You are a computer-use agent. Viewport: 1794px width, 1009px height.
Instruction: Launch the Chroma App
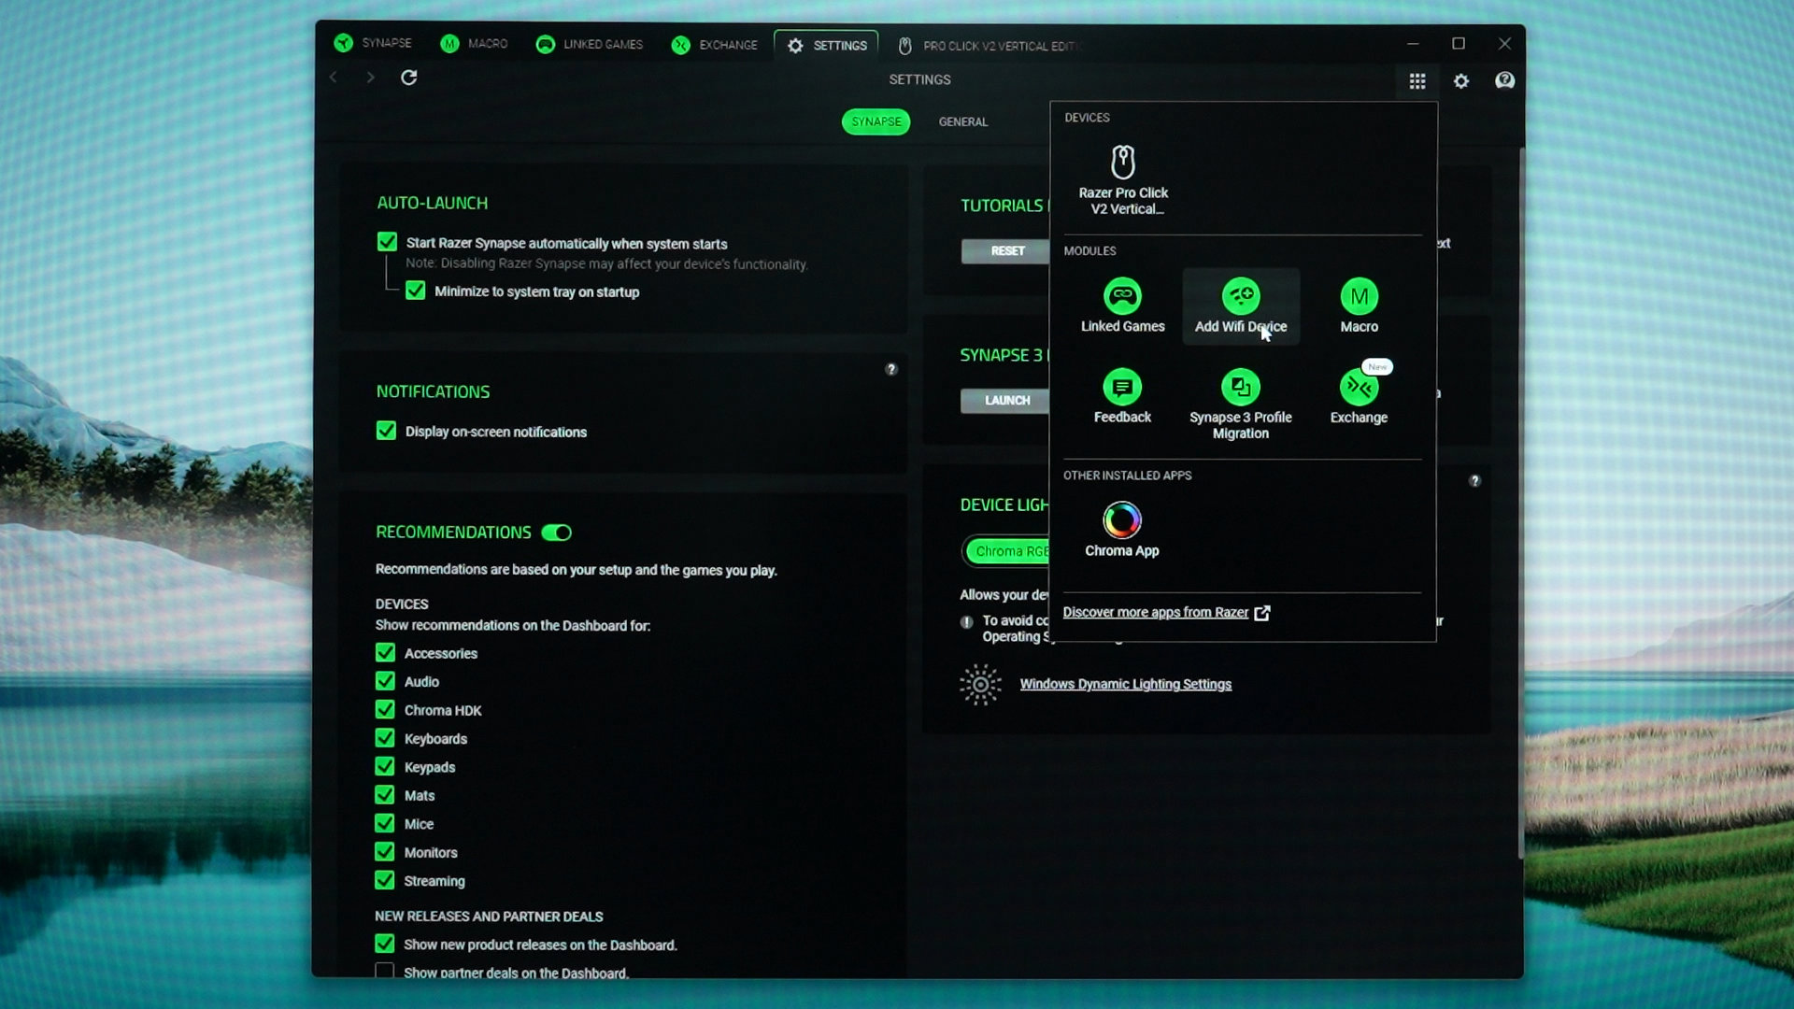point(1121,530)
